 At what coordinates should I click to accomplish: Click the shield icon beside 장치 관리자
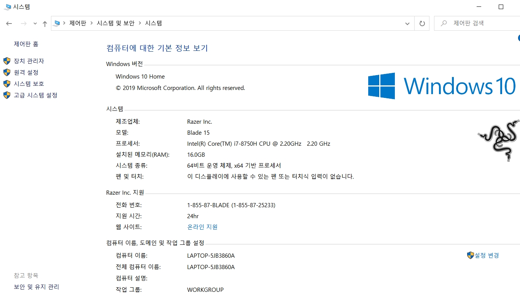point(7,61)
